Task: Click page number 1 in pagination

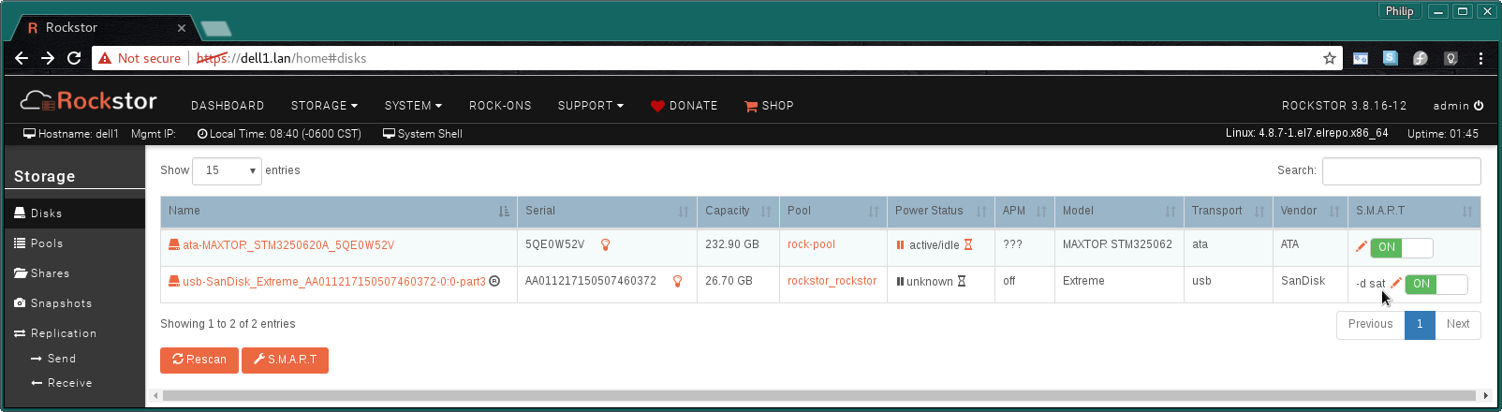Action: pyautogui.click(x=1420, y=324)
